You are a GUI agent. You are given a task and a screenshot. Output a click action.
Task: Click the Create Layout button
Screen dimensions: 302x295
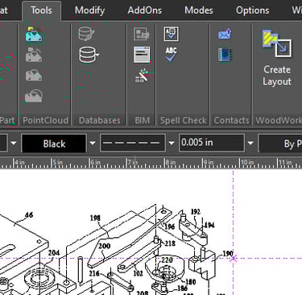coord(277,58)
